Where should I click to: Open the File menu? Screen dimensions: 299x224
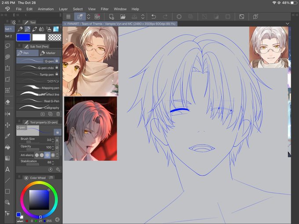click(18, 9)
